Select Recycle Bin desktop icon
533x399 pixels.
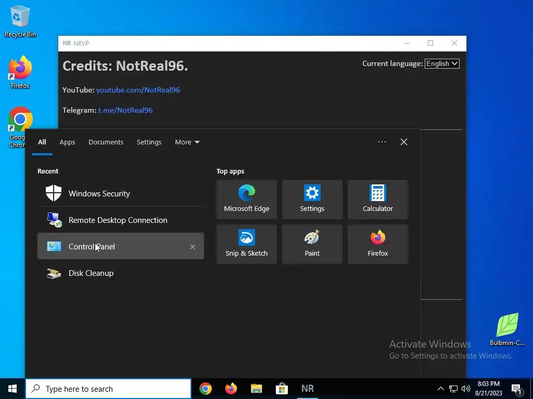click(x=20, y=21)
